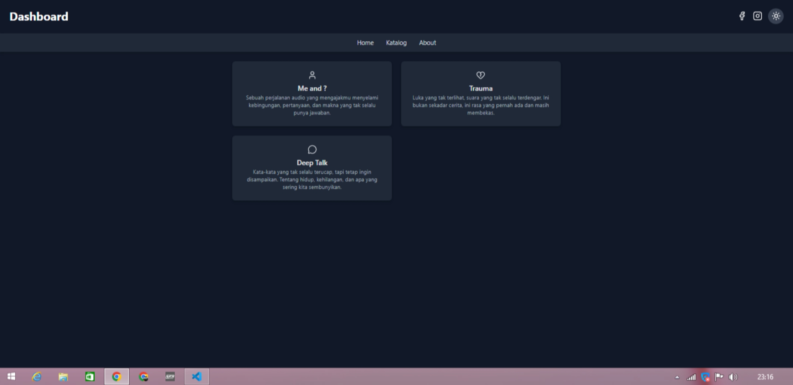This screenshot has width=793, height=385.
Task: Open the Instagram social media icon
Action: tap(758, 16)
